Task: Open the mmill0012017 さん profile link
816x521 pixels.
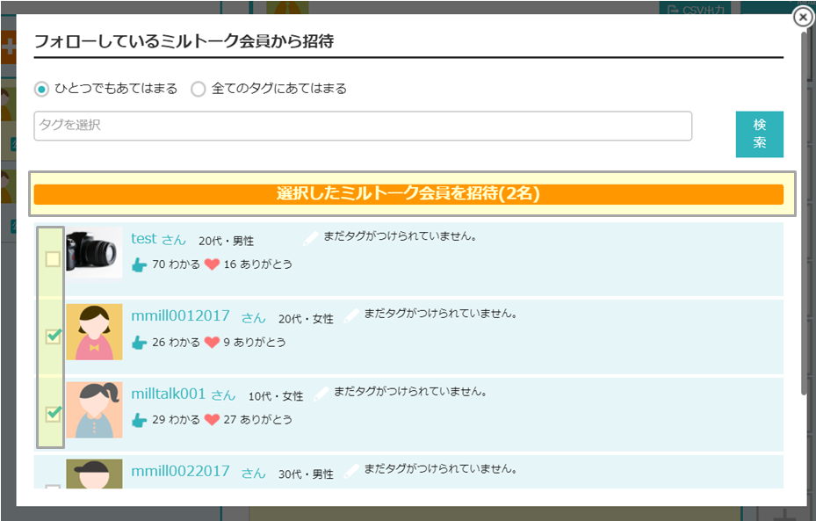Action: tap(199, 316)
